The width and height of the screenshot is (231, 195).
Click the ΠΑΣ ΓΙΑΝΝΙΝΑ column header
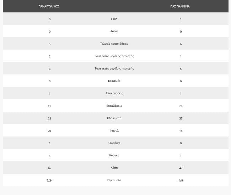point(180,6)
